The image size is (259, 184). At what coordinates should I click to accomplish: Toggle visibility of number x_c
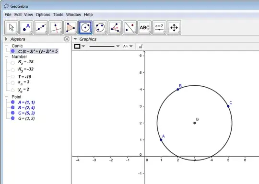[x=13, y=82]
